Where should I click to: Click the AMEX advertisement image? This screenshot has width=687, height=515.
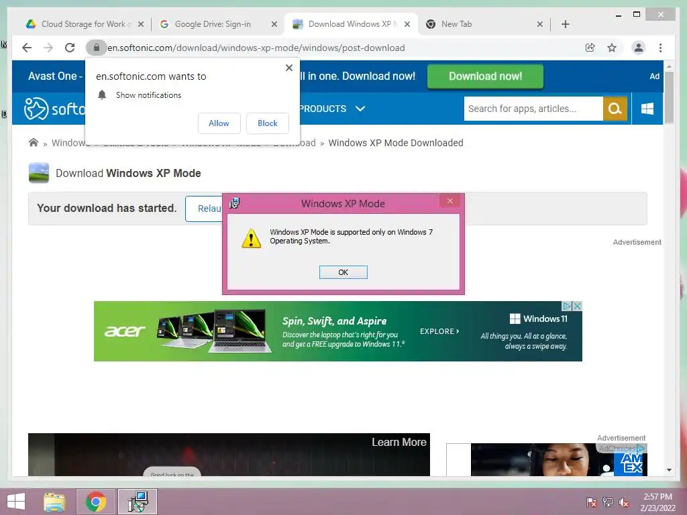(559, 459)
